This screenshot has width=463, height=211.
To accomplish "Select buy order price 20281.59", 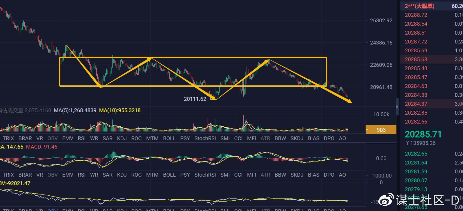I will click(416, 172).
